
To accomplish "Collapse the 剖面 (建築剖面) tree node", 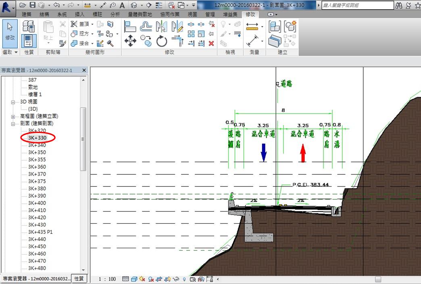I will (x=13, y=124).
